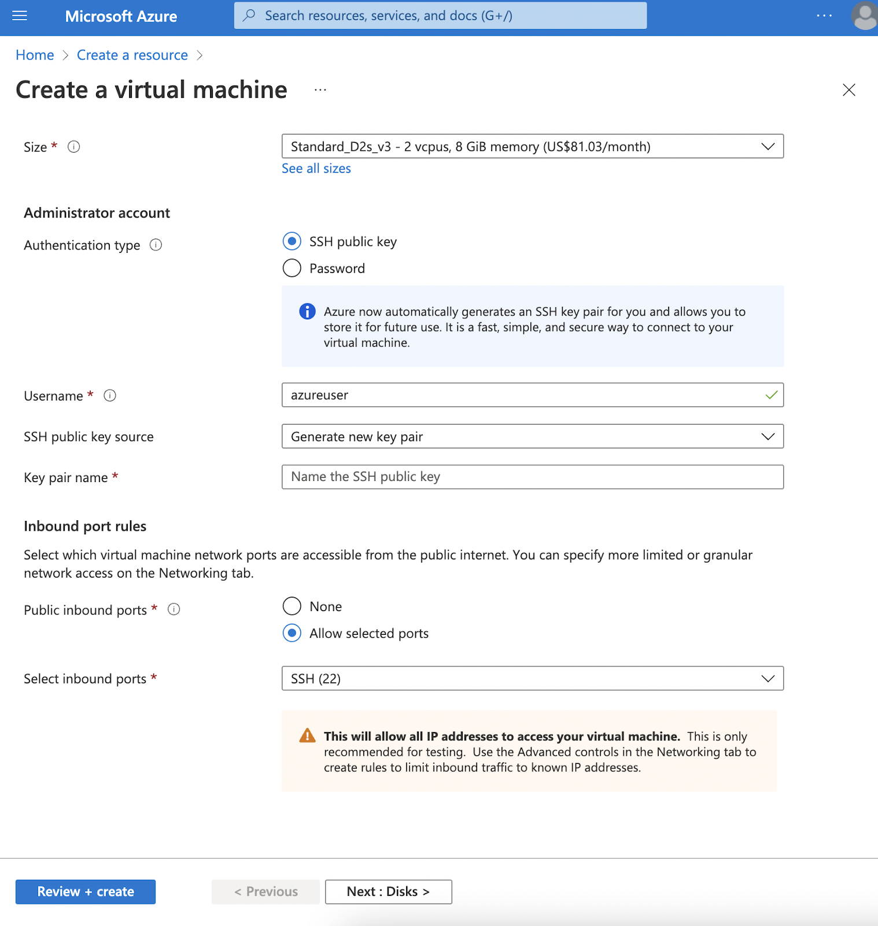Viewport: 878px width, 926px height.
Task: Select Password authentication type
Action: (x=292, y=268)
